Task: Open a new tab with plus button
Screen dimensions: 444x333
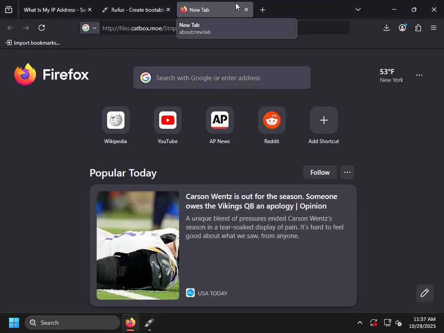Action: 262,10
